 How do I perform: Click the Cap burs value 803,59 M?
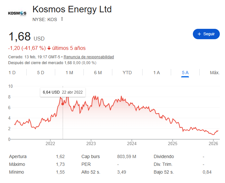pyautogui.click(x=127, y=156)
